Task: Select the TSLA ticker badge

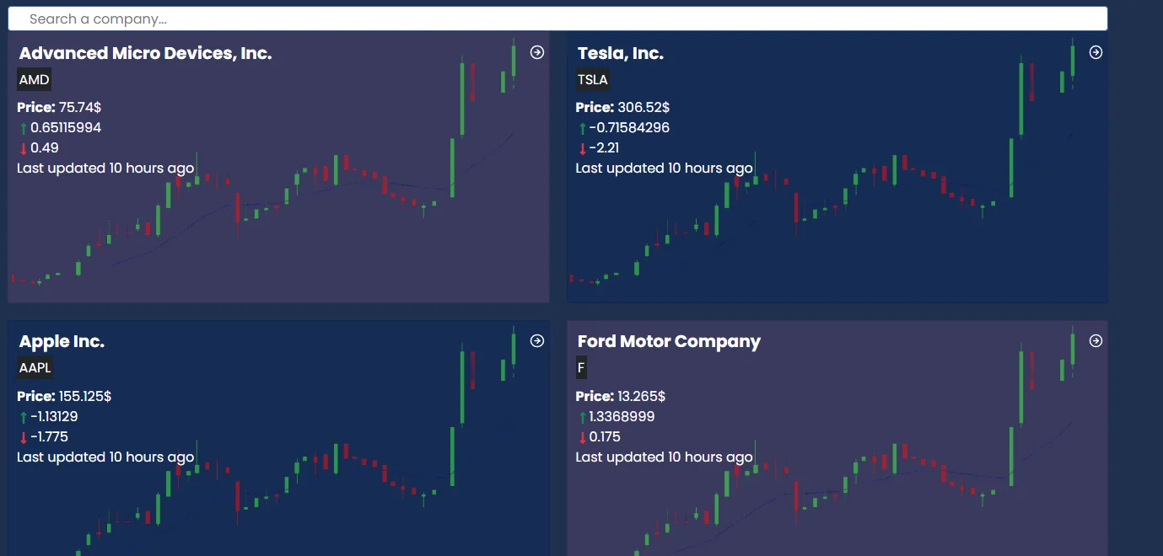Action: pyautogui.click(x=592, y=80)
